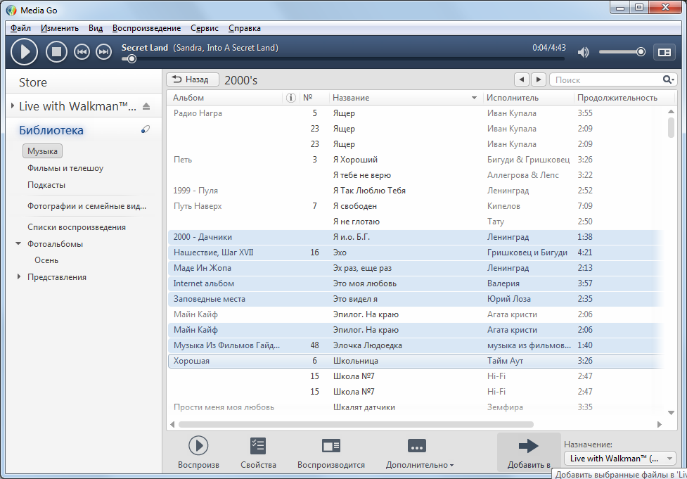Select the track Я не глотаю
687x479 pixels.
tap(357, 222)
